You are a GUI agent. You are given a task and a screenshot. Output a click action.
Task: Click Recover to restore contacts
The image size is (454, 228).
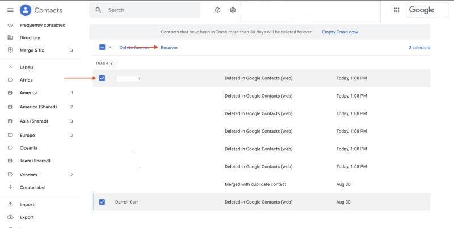[x=169, y=48]
